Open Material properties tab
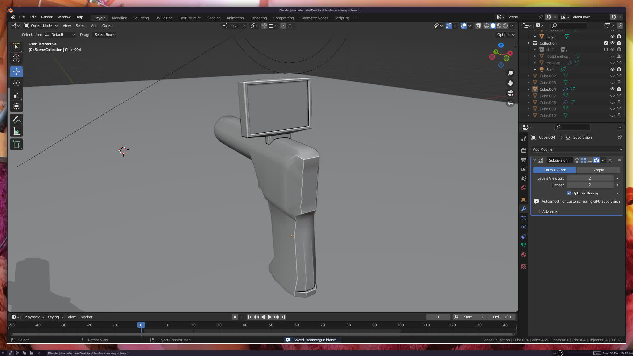 coord(524,255)
